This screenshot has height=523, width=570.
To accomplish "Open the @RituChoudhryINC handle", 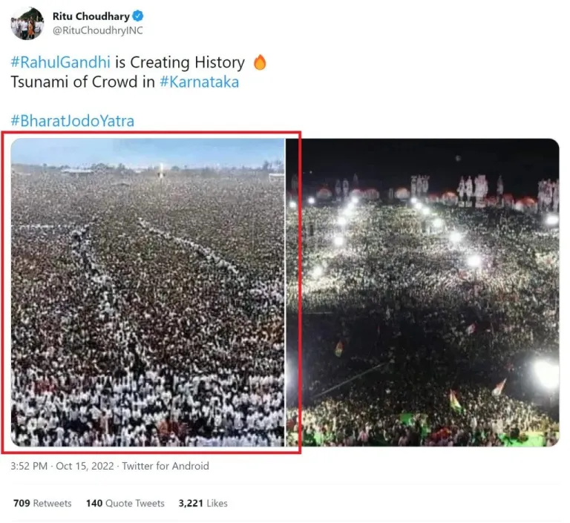I will (x=98, y=30).
